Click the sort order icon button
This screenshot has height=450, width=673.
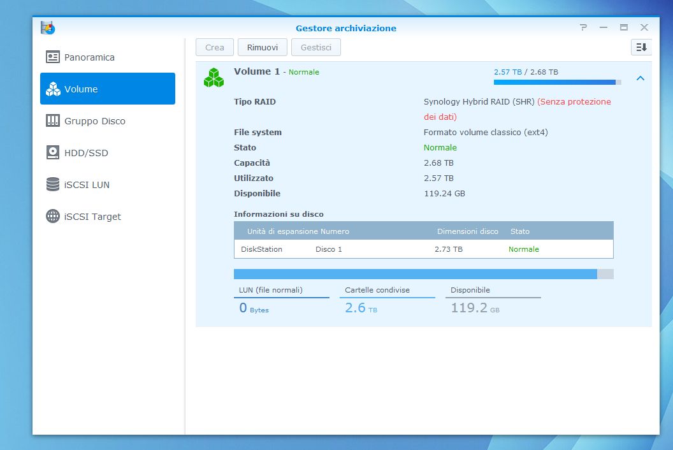pos(641,47)
